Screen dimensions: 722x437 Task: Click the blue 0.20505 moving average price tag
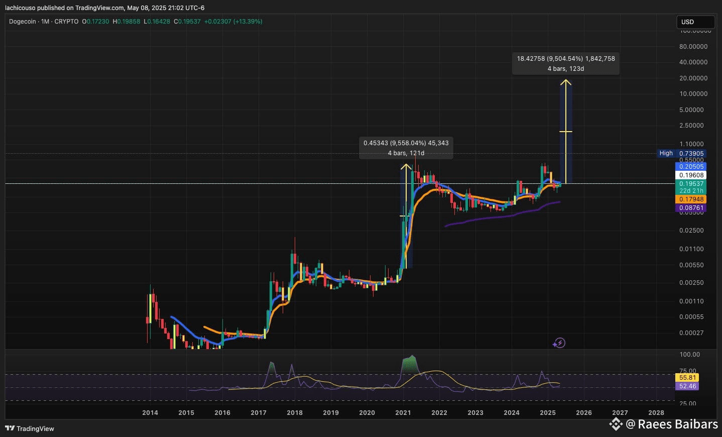pos(691,167)
